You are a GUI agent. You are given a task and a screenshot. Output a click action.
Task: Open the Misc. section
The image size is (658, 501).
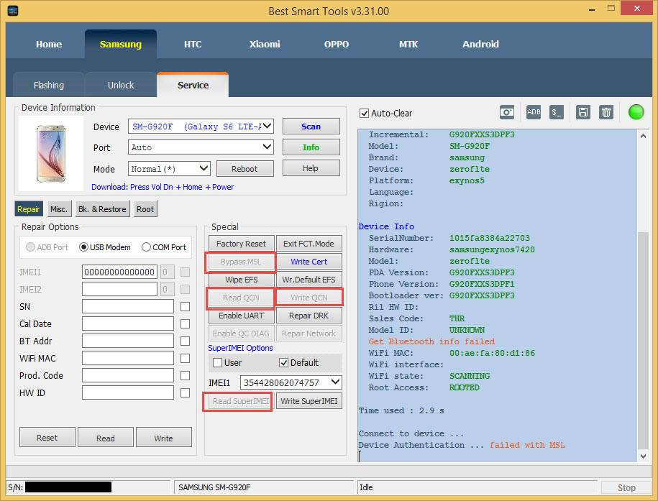click(x=58, y=209)
